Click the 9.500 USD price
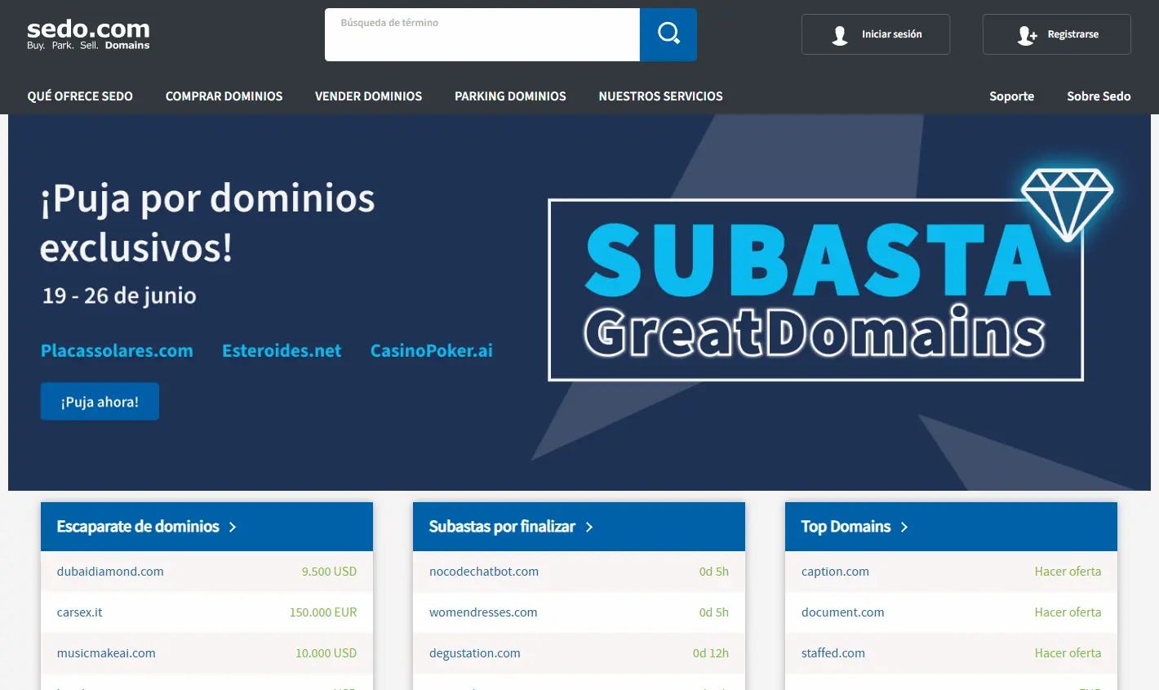Screen dimensions: 1159x690 point(329,572)
